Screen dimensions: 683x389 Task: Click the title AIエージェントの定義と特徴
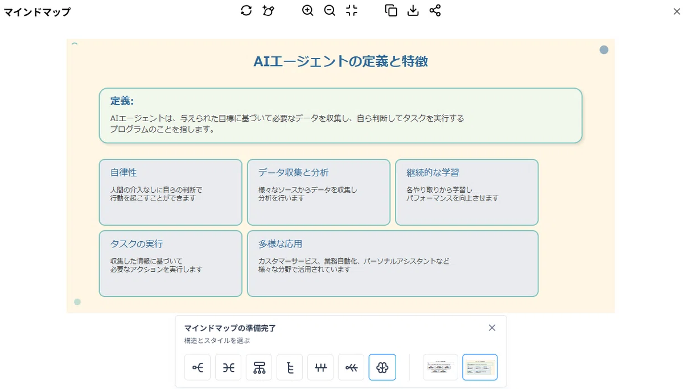click(x=340, y=61)
